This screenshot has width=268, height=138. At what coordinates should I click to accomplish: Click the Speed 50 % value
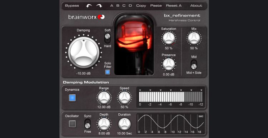pyautogui.click(x=124, y=107)
